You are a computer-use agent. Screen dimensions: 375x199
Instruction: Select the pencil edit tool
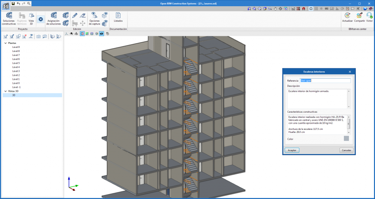click(75, 15)
